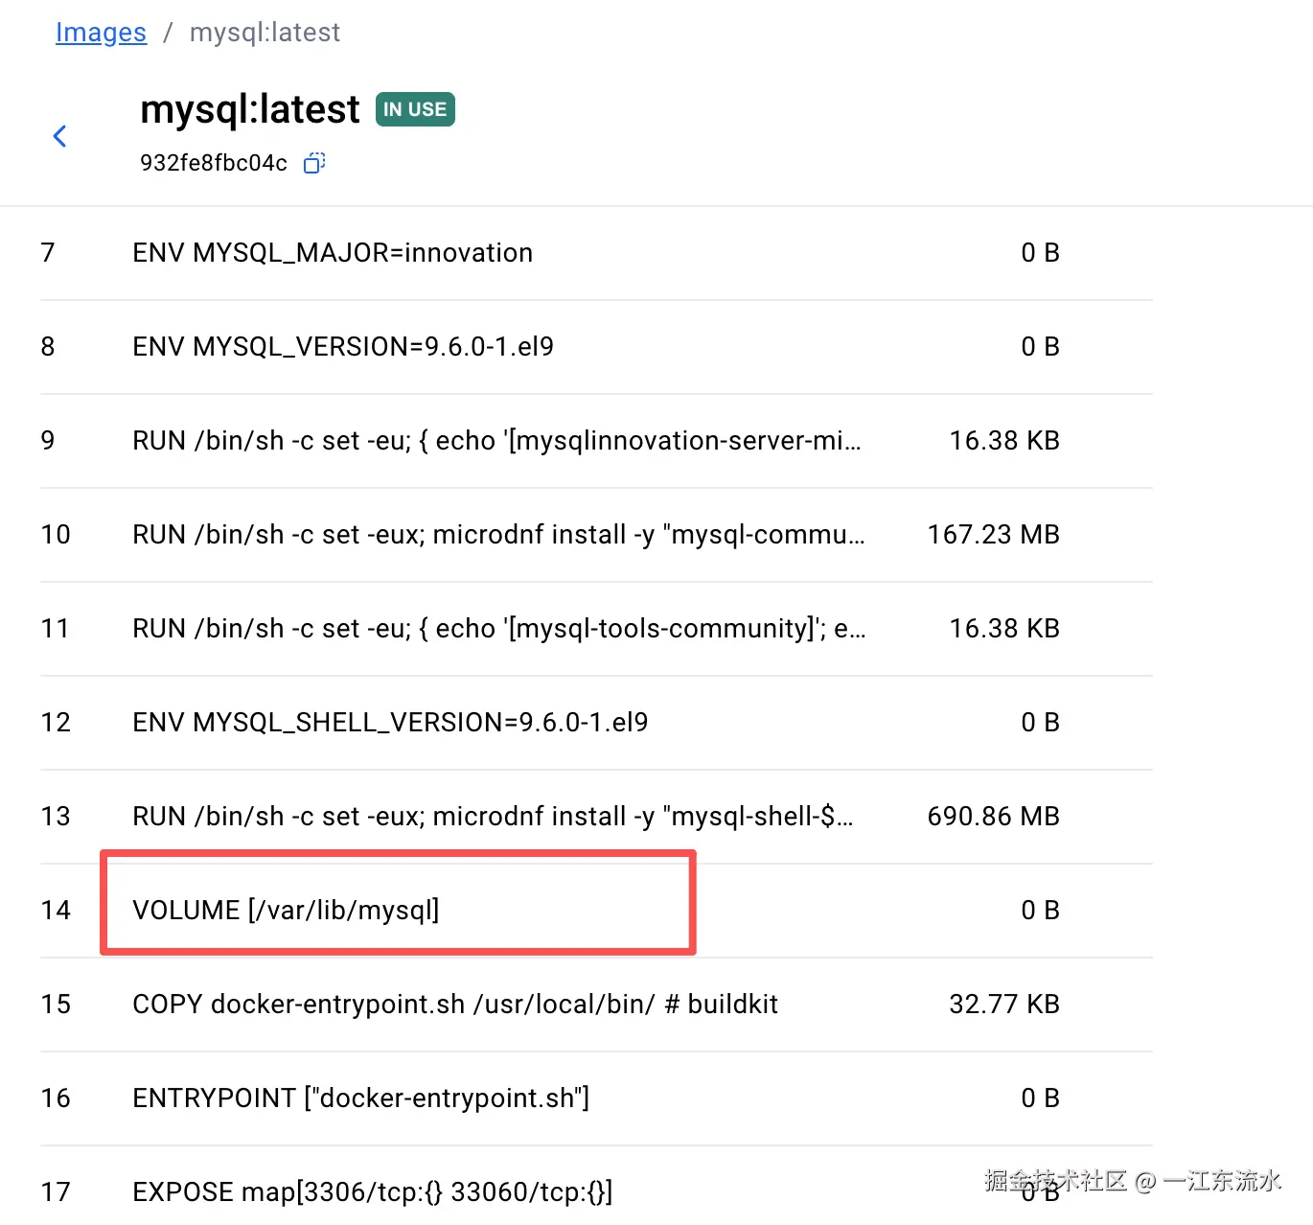
Task: Select layer 16 ENTRYPOINT docker-entrypoint.sh row
Action: (596, 1098)
